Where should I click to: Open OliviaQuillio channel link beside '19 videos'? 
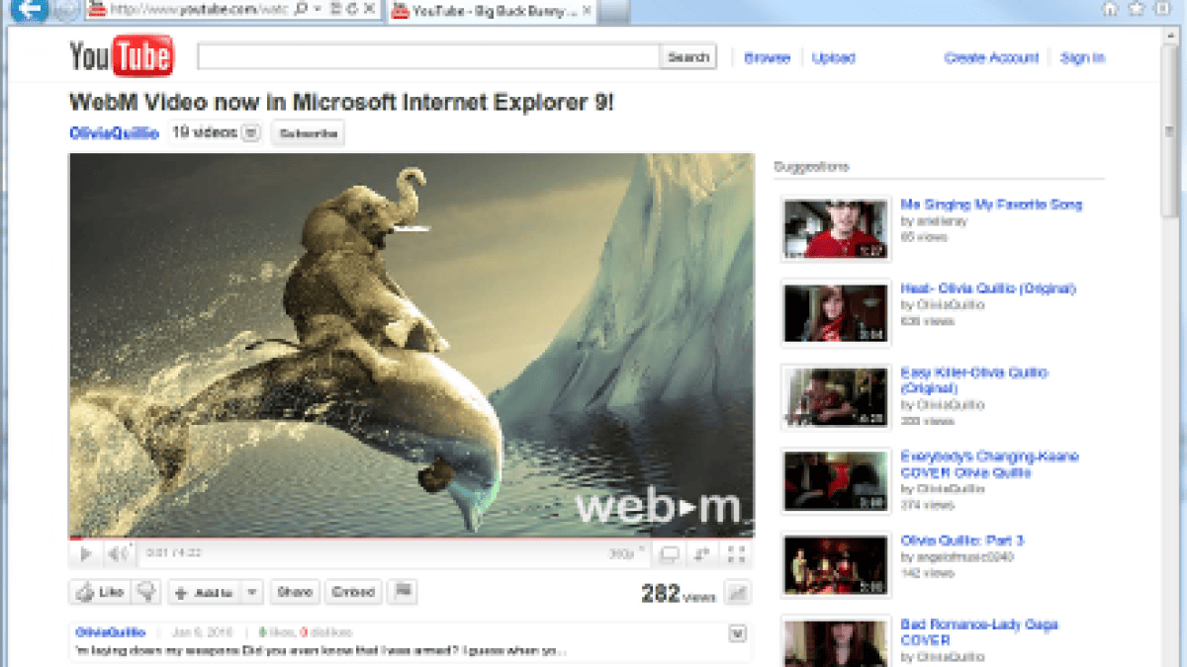[x=114, y=133]
